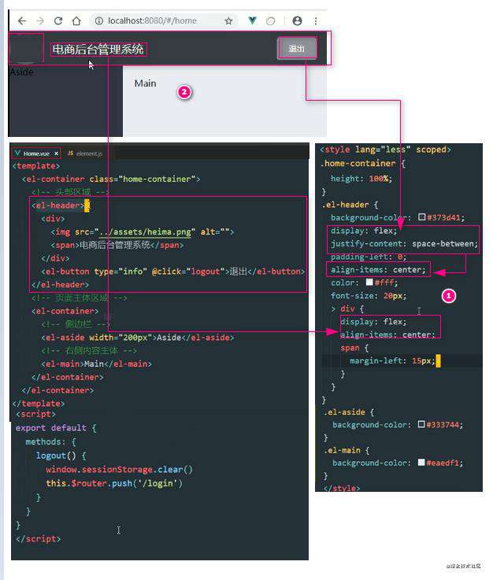This screenshot has width=493, height=580.
Task: Click the #fff color swatch
Action: click(x=369, y=283)
